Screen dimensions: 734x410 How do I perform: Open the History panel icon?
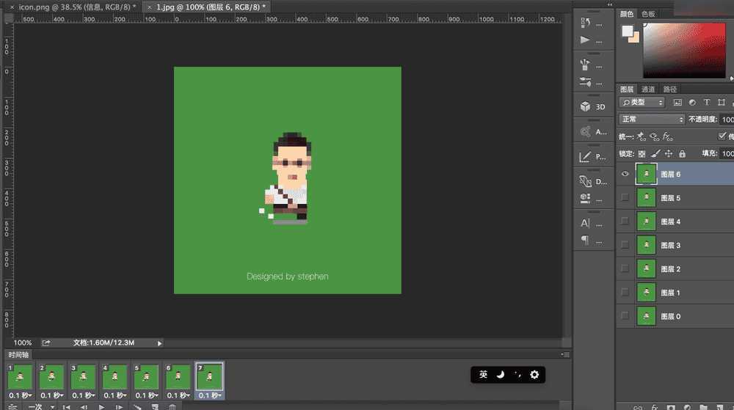pyautogui.click(x=585, y=22)
